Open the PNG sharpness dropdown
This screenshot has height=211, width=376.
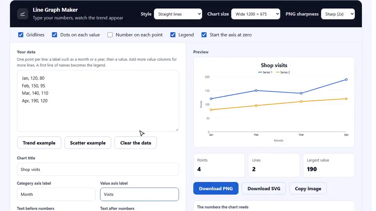point(338,14)
